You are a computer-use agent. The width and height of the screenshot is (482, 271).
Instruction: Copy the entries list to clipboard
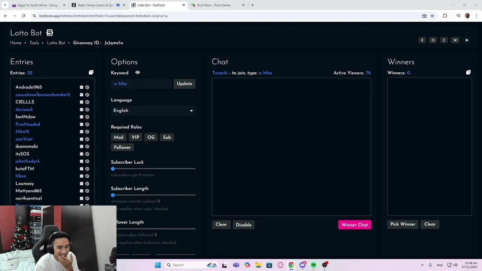[x=91, y=72]
